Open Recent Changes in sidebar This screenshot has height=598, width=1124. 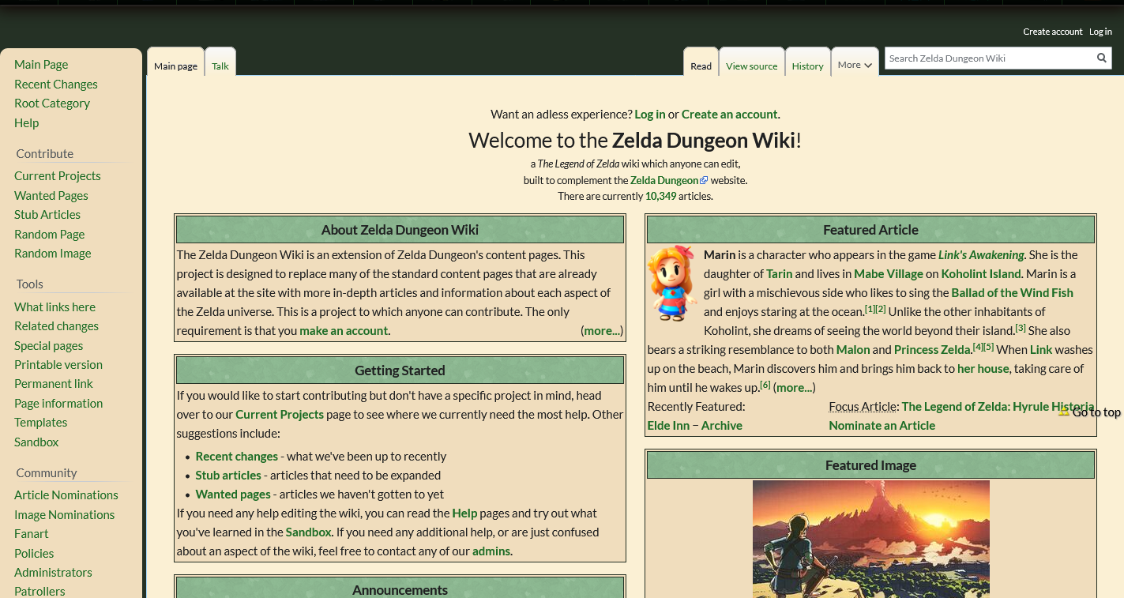(x=56, y=84)
